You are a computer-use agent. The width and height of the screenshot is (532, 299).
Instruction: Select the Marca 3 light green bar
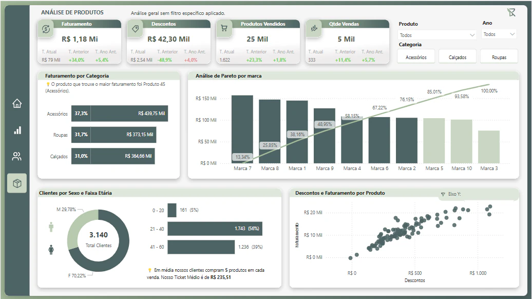(489, 147)
